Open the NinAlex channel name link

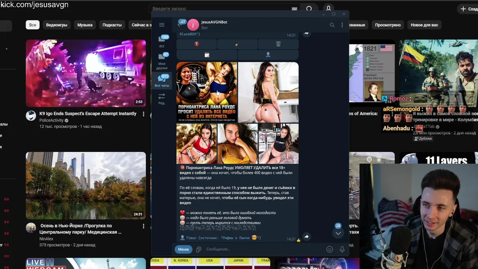pyautogui.click(x=46, y=239)
